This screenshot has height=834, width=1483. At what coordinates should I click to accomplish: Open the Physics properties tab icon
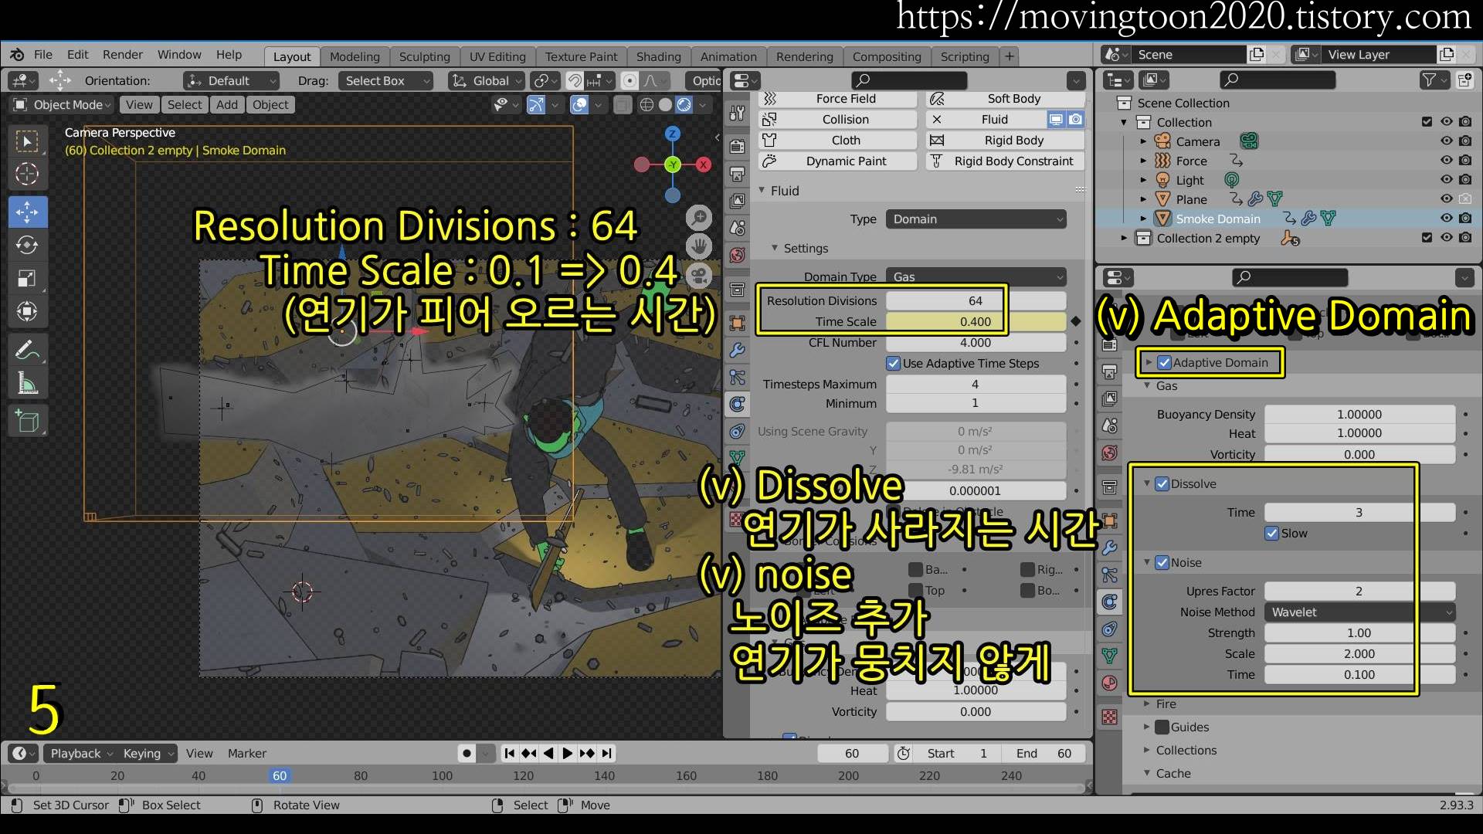click(x=738, y=404)
